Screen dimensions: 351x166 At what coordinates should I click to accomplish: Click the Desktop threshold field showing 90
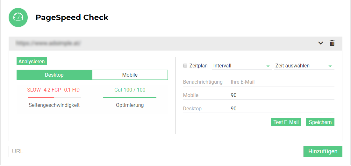click(x=282, y=109)
